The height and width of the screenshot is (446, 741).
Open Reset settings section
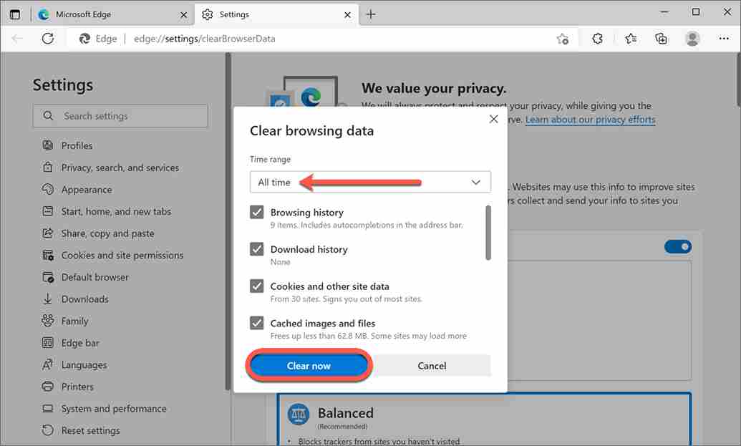pyautogui.click(x=81, y=430)
